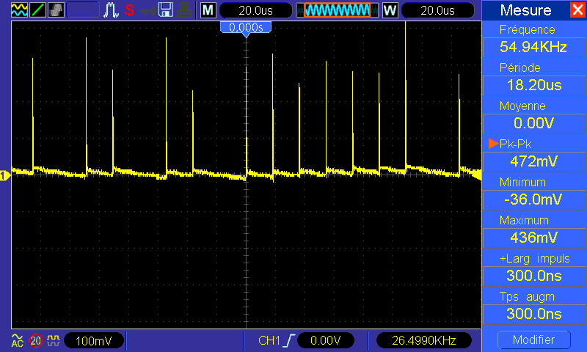Screen dimensions: 587x352
Task: Close the Mesure panel
Action: [x=577, y=10]
